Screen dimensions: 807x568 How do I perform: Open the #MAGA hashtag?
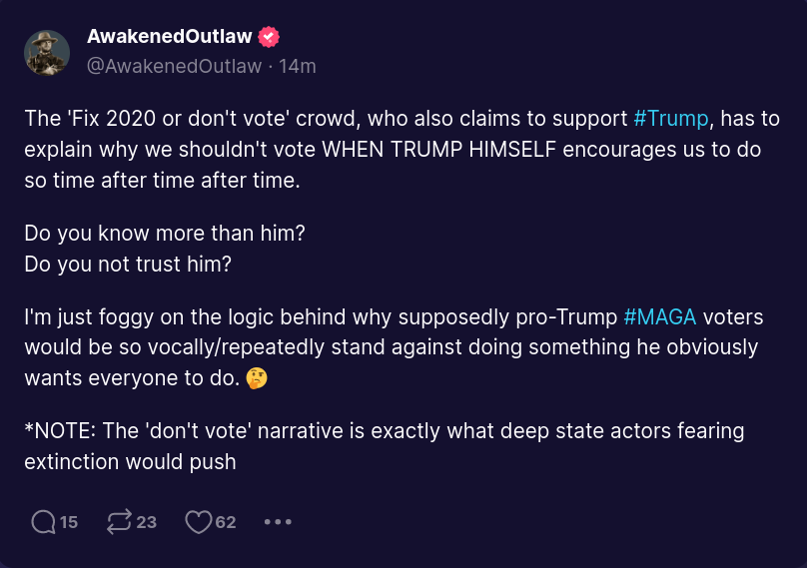660,317
